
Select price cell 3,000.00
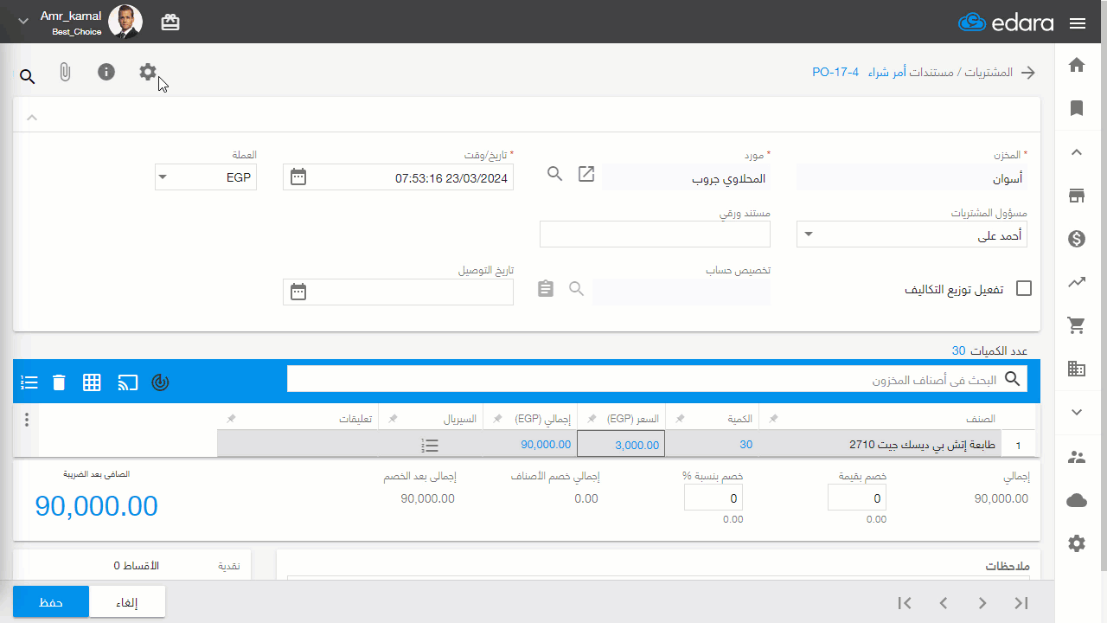pos(620,444)
